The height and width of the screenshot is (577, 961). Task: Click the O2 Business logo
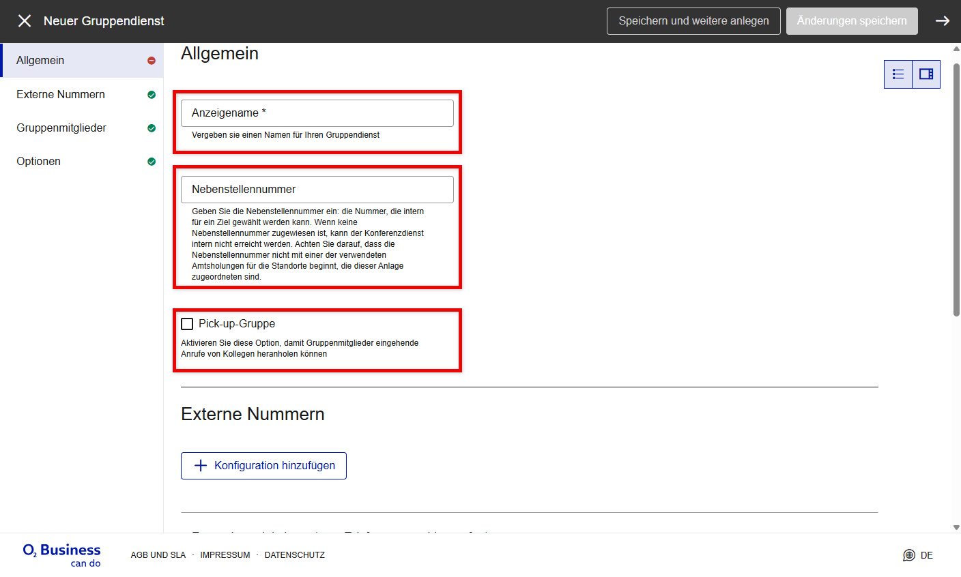[x=61, y=555]
